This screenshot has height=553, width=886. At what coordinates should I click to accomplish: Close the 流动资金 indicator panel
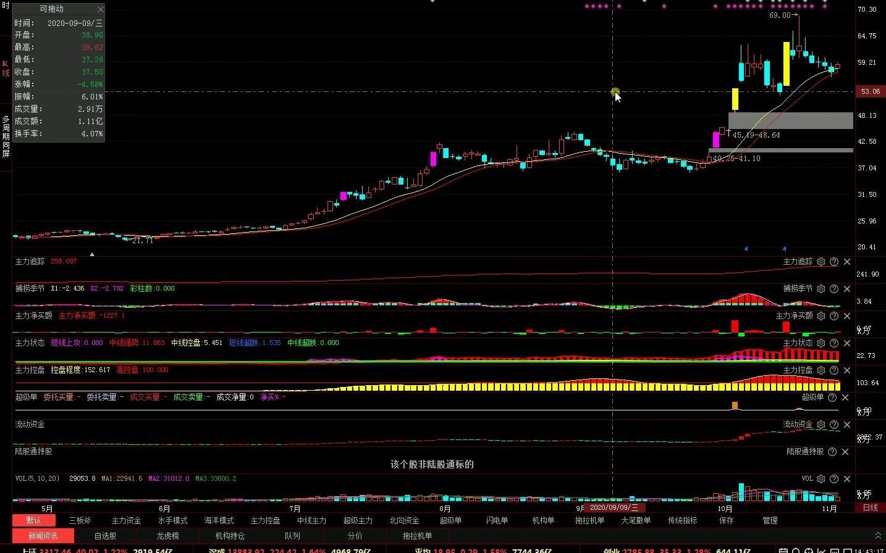click(x=847, y=425)
